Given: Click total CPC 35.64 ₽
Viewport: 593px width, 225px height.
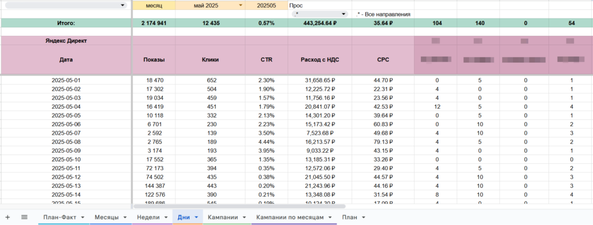Looking at the screenshot, I should 383,23.
